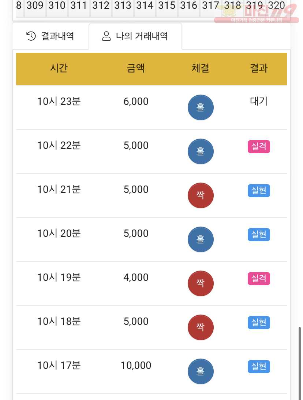This screenshot has width=303, height=400.
Task: Switch to 나의 거래내역 tab
Action: [135, 36]
